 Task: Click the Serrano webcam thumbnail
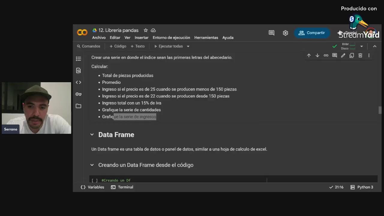(36, 108)
